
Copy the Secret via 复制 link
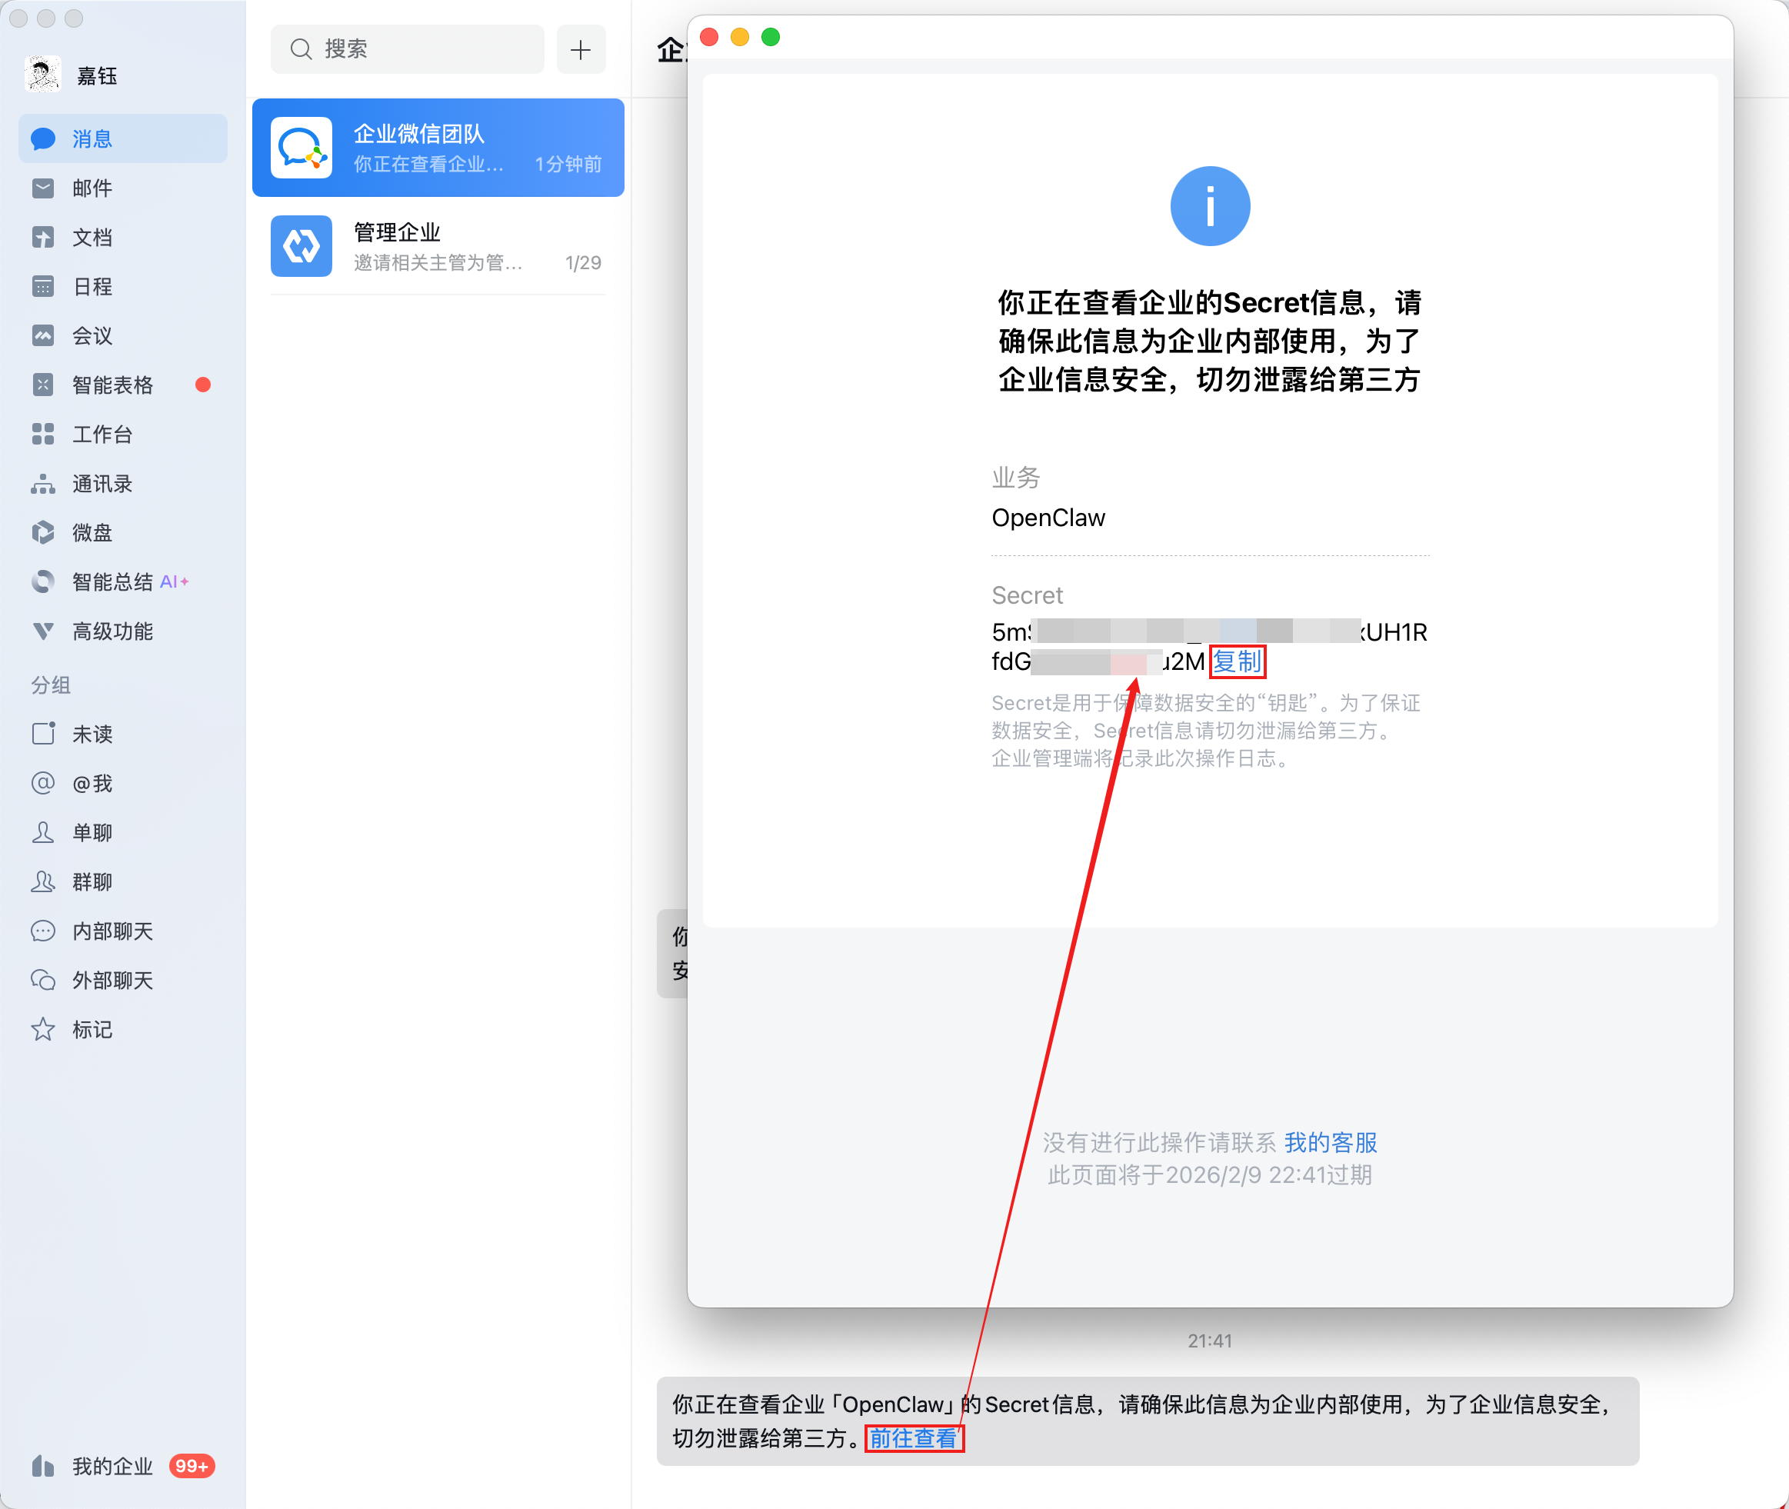tap(1236, 661)
